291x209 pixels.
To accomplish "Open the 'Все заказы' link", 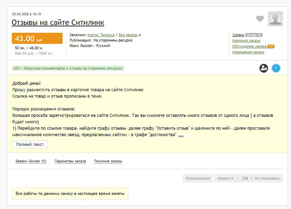I will tap(128, 35).
